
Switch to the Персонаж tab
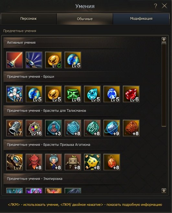[29, 19]
